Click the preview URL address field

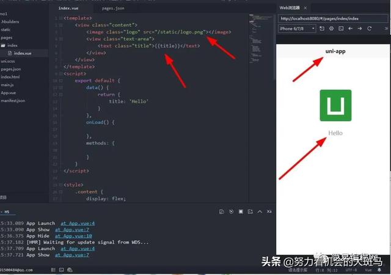pyautogui.click(x=334, y=18)
